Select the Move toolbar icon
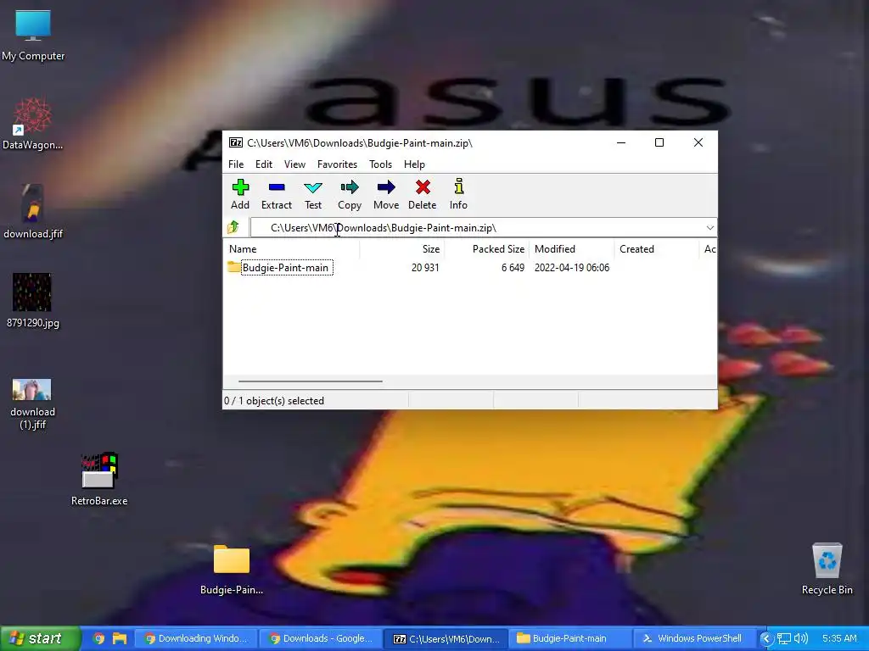The height and width of the screenshot is (651, 869). pos(386,194)
